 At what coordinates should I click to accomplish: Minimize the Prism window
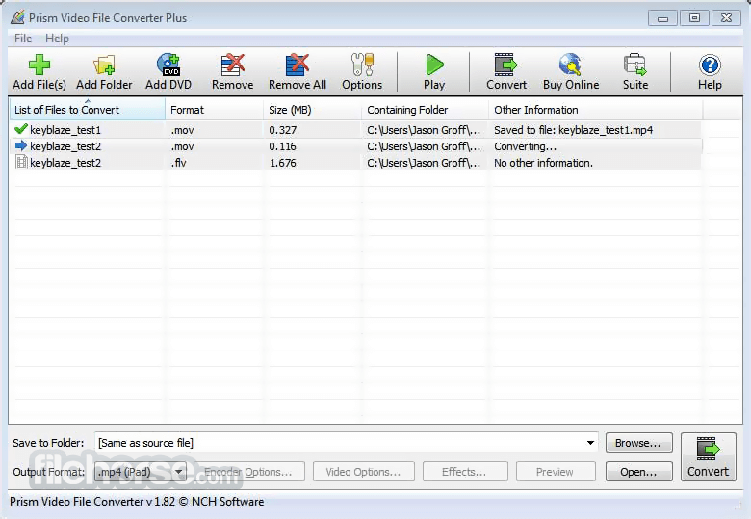click(662, 18)
